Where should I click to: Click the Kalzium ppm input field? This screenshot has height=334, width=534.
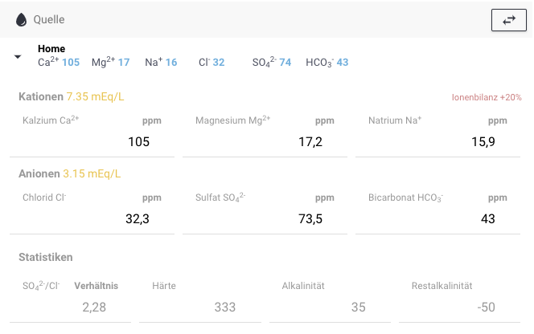(92, 142)
